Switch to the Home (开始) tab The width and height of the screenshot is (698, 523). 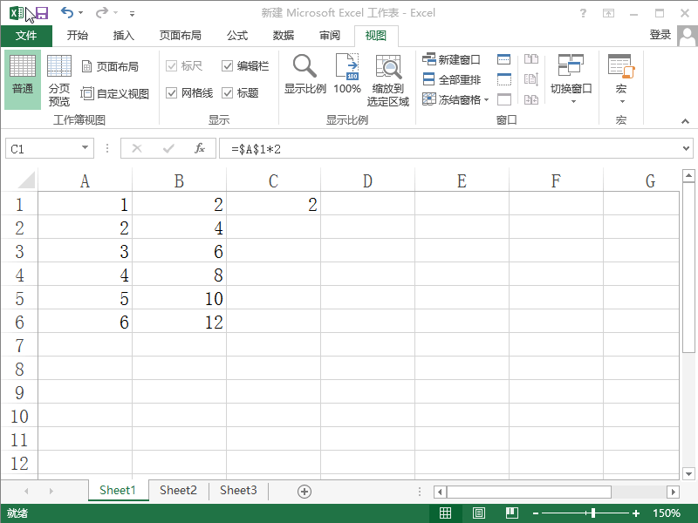pyautogui.click(x=77, y=36)
